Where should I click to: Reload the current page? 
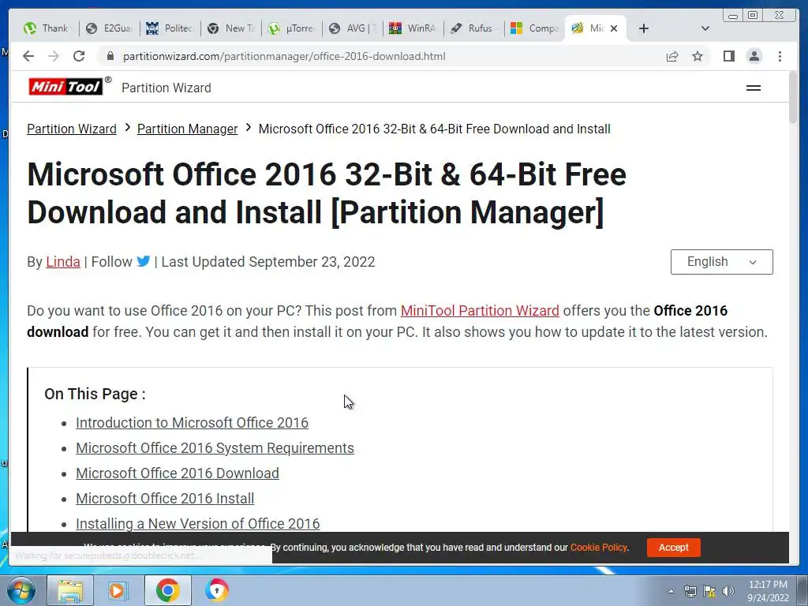coord(79,56)
